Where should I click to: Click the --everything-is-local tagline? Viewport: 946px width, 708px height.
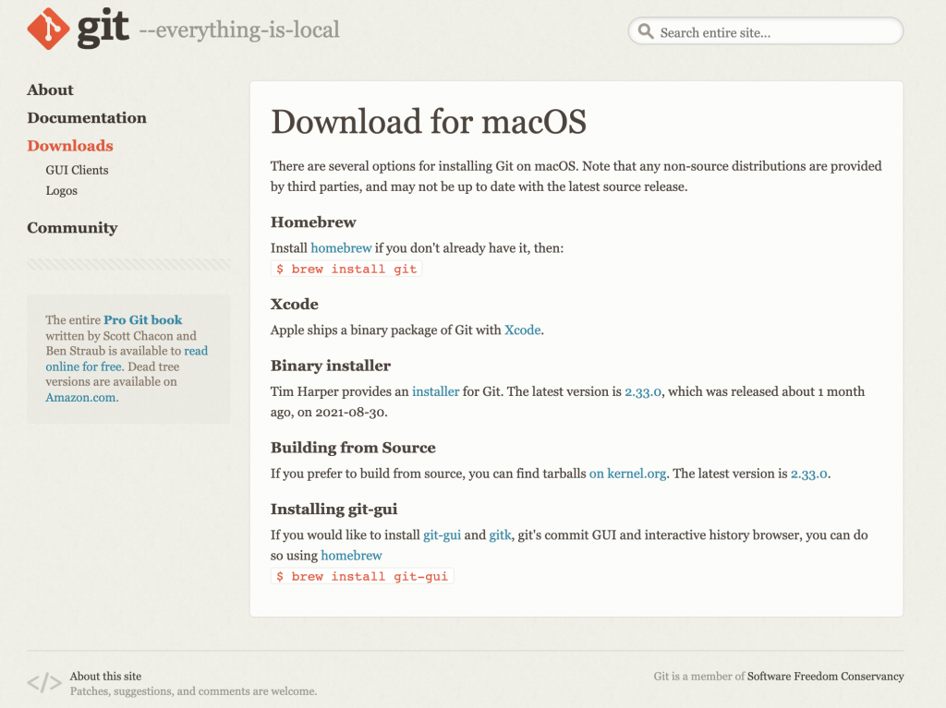point(239,30)
